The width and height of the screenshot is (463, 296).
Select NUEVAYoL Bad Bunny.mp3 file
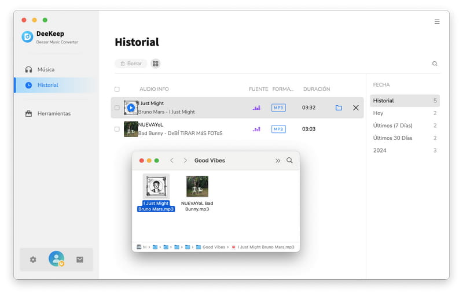(x=197, y=194)
